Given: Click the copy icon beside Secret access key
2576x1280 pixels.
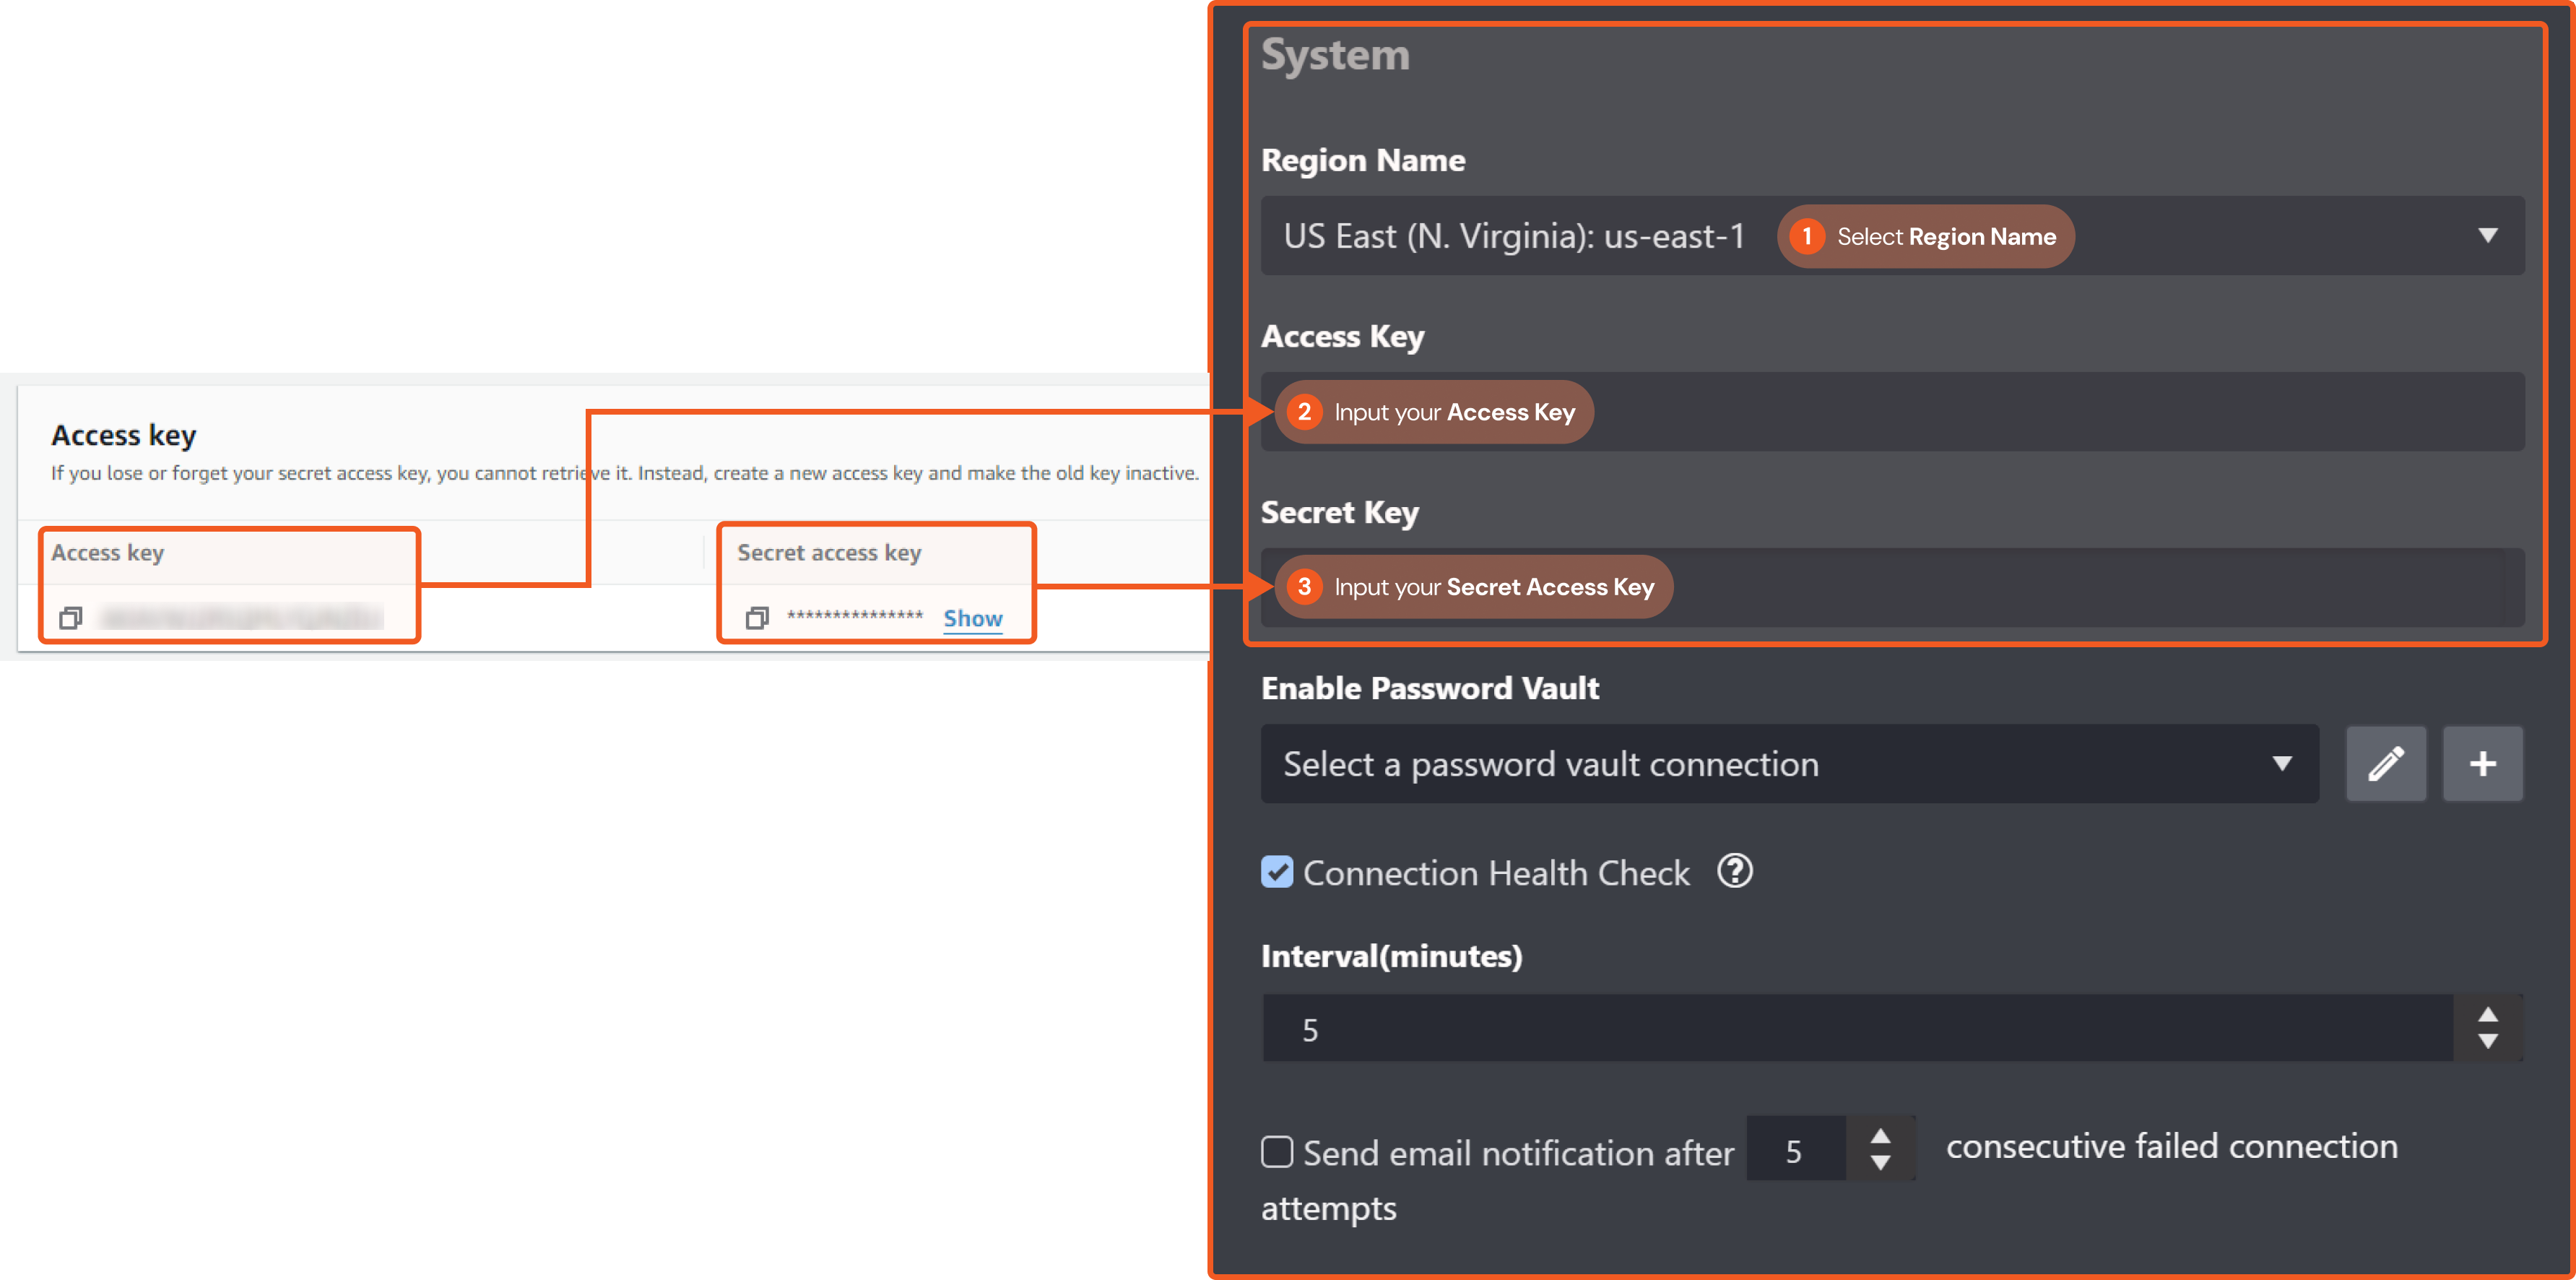Looking at the screenshot, I should click(x=757, y=618).
